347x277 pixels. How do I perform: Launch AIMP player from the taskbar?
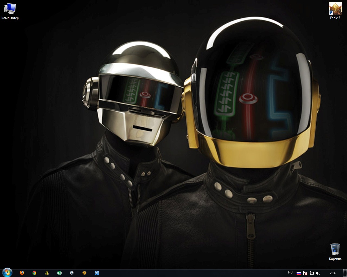click(84, 273)
